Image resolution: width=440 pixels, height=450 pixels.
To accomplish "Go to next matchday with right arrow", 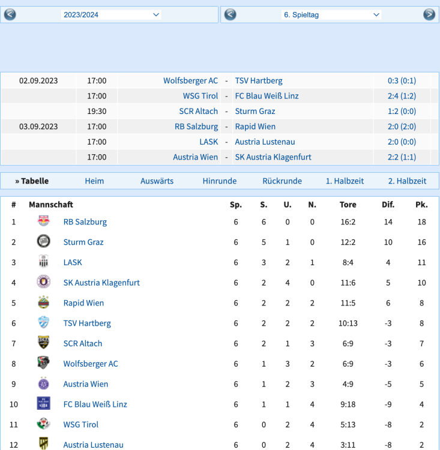I will coord(429,14).
